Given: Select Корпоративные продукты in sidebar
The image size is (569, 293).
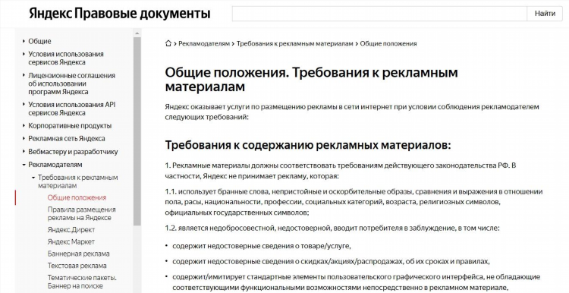Looking at the screenshot, I should tap(70, 125).
